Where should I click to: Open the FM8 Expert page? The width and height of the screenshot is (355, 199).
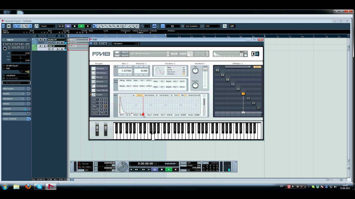100,95
